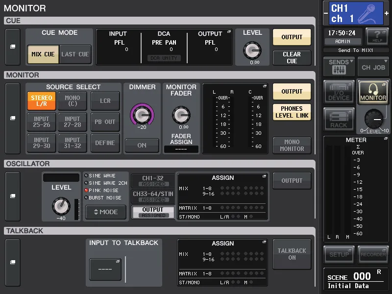Go to next channel with plus button
392x294 pixels.
point(387,13)
